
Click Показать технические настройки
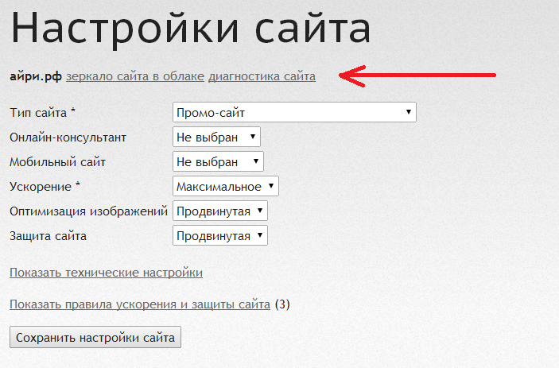coord(106,273)
